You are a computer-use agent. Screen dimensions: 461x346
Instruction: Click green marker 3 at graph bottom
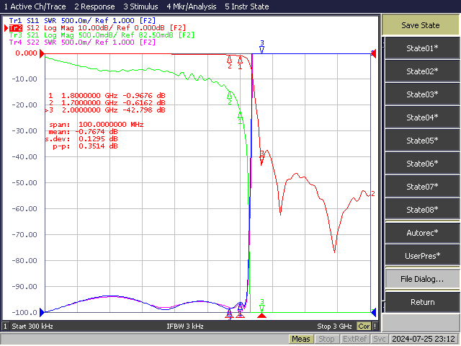coord(262,306)
